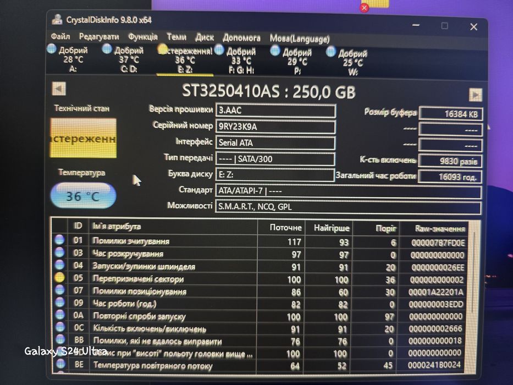Click the 36 °C temperature indicator

click(x=84, y=196)
